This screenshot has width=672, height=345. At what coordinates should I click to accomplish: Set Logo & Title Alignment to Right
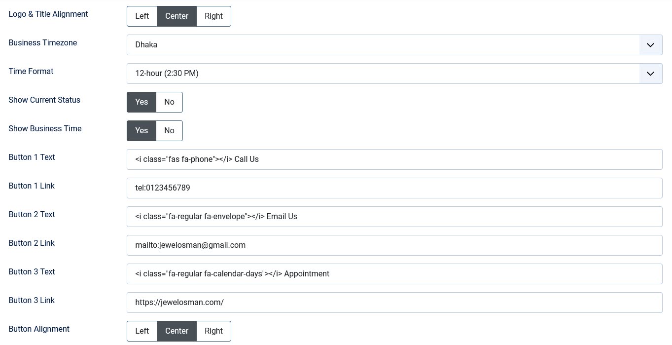pos(213,16)
